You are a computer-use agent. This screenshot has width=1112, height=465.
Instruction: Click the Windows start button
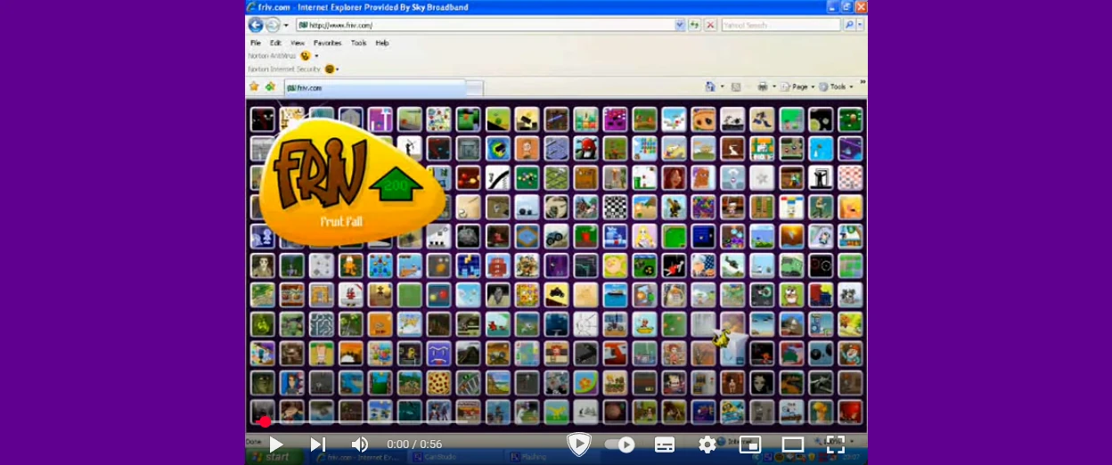[271, 458]
